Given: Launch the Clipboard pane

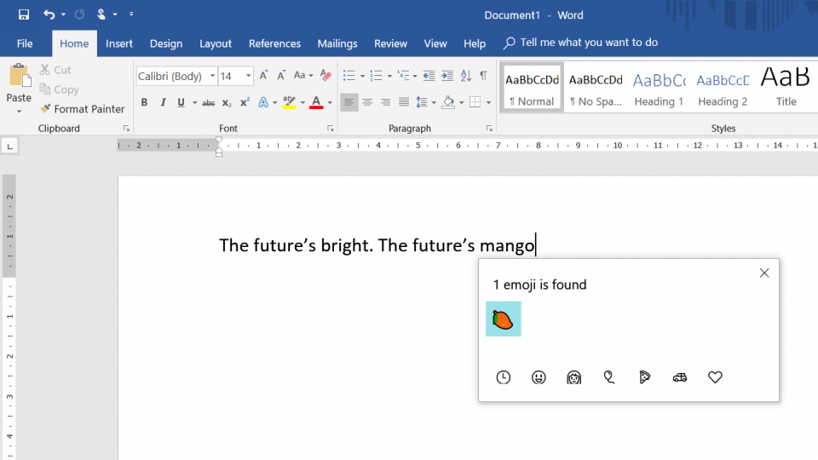Looking at the screenshot, I should pyautogui.click(x=126, y=129).
